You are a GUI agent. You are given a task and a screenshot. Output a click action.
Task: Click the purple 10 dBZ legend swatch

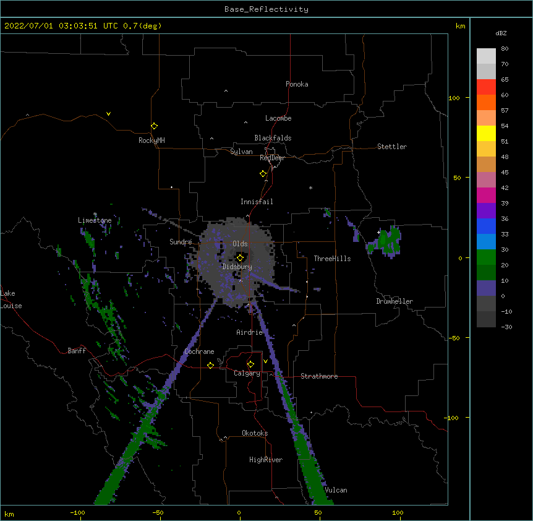tap(486, 288)
